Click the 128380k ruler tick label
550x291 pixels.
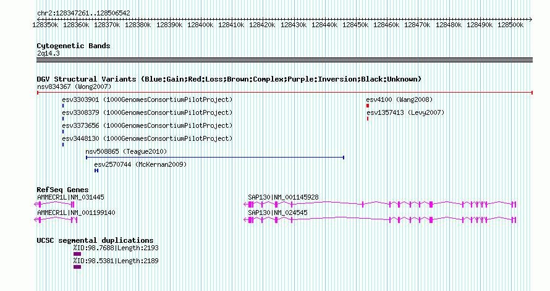click(x=138, y=25)
